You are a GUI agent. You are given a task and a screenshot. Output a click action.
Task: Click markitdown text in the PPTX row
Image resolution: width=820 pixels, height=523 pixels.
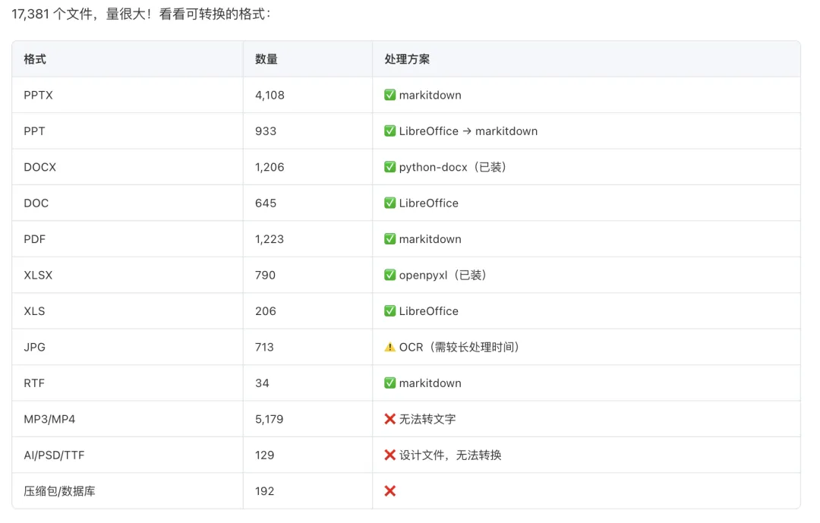pos(430,95)
